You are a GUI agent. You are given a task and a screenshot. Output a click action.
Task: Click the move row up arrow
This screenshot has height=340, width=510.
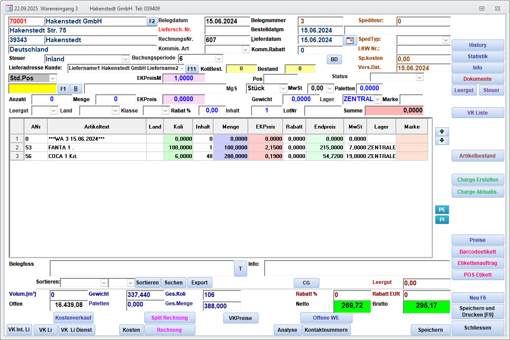point(442,132)
